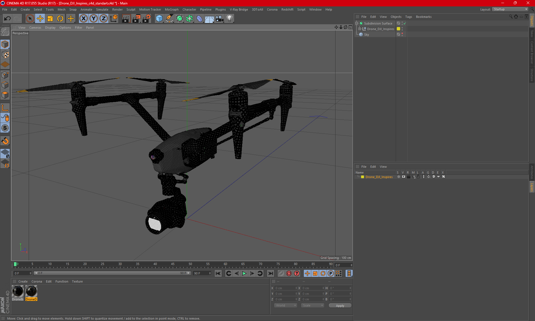This screenshot has width=535, height=321.
Task: Toggle Subdivision Surface enabled checkmark
Action: pyautogui.click(x=405, y=23)
